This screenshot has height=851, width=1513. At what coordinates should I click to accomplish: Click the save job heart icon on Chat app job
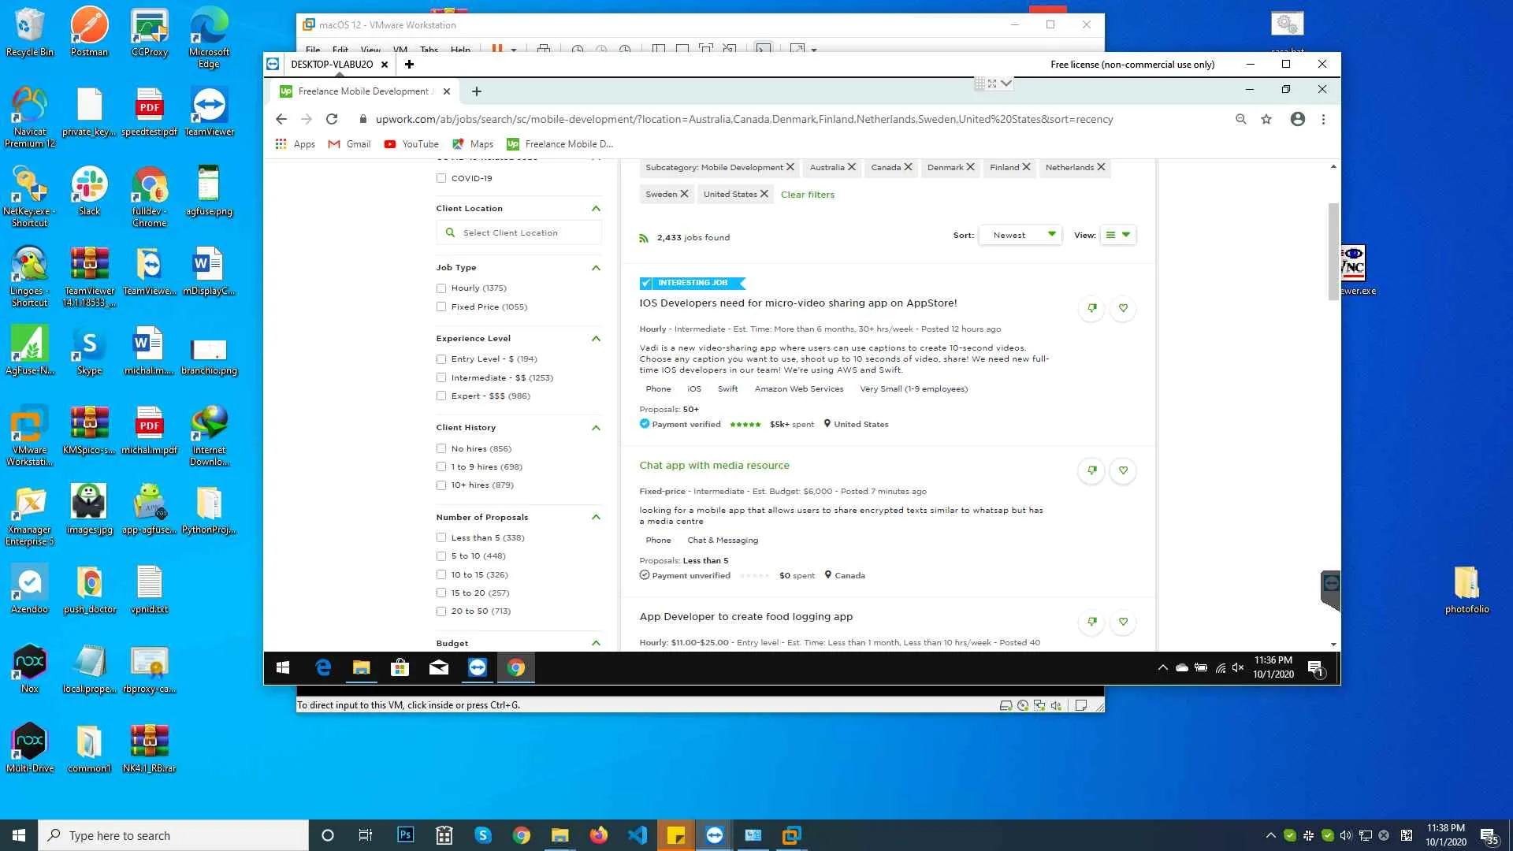(x=1123, y=470)
